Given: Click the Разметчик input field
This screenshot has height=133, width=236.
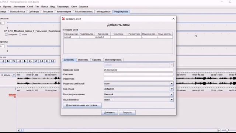Looking at the screenshot, I should 138,79.
